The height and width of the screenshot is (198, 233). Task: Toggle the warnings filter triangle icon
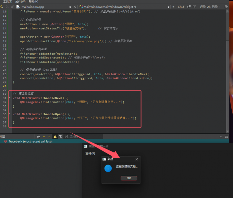pyautogui.click(x=55, y=136)
